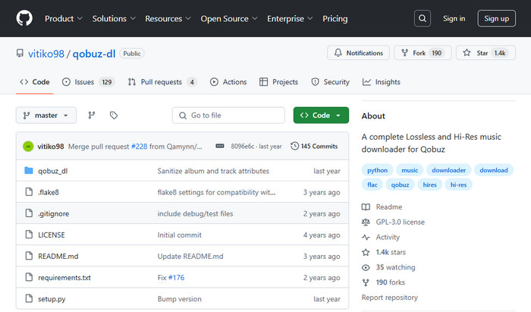Open the hi-res topic tag

pos(458,184)
